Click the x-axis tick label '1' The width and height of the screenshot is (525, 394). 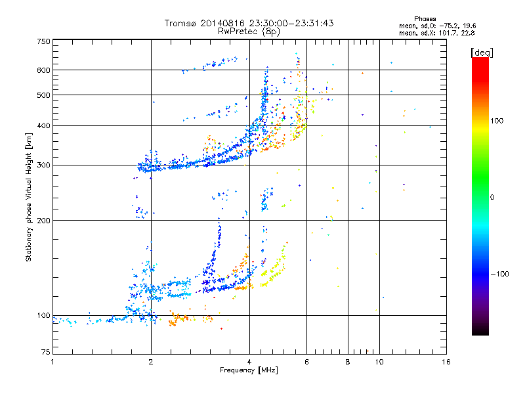(x=52, y=362)
